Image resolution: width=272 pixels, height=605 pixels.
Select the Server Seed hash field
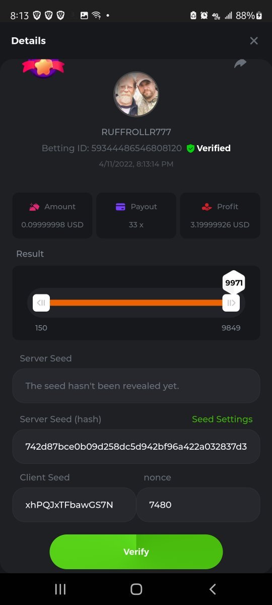136,446
